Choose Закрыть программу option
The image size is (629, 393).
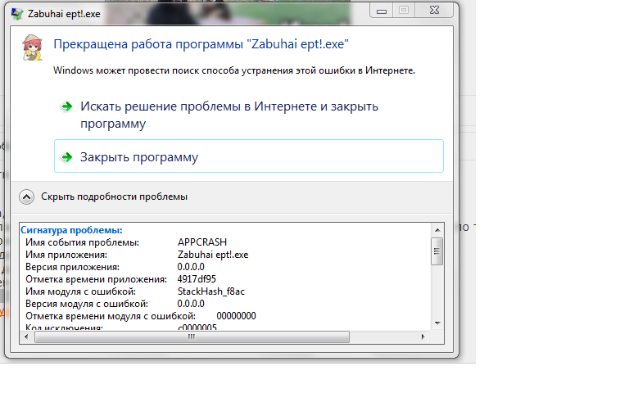pos(249,156)
